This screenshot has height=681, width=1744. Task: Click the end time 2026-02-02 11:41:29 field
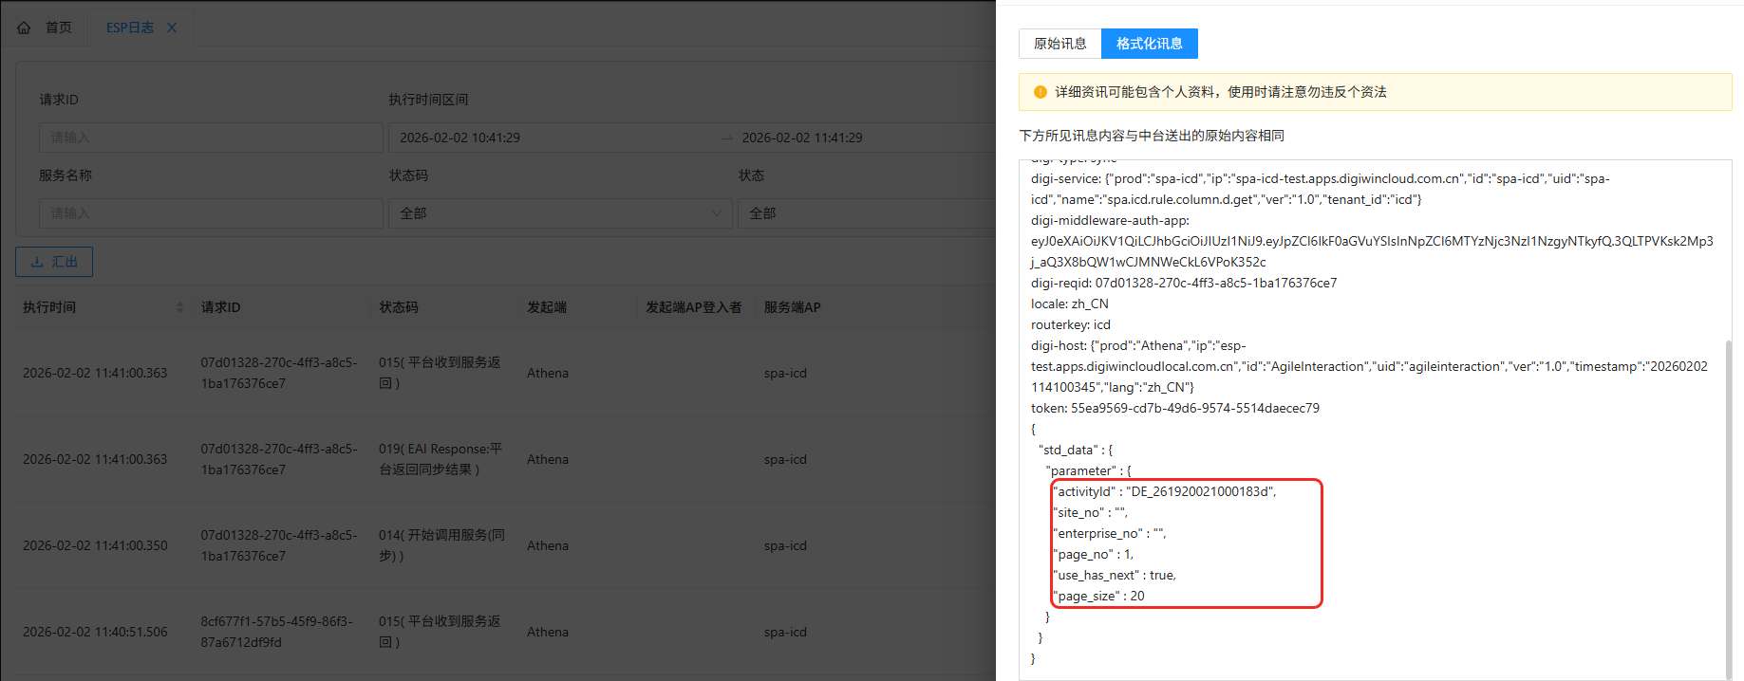[x=854, y=138]
